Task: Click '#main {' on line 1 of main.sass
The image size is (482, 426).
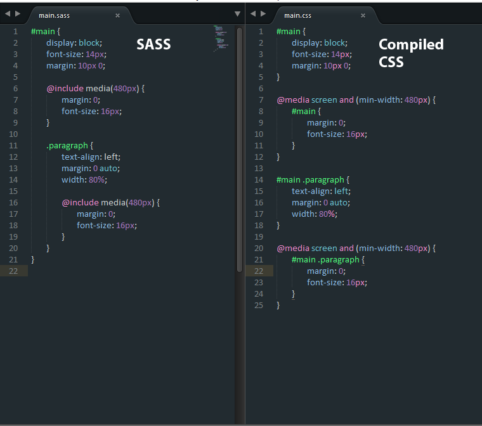Action: 46,31
